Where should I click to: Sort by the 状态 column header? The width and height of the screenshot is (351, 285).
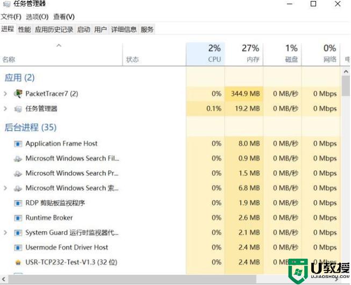[x=154, y=54]
